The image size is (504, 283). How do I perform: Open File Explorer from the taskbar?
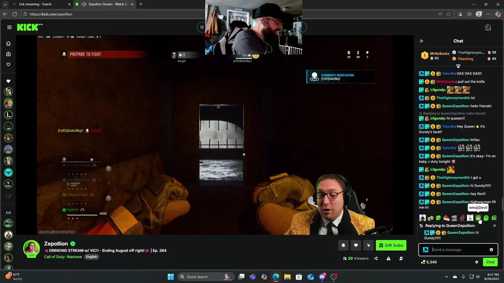pyautogui.click(x=287, y=277)
